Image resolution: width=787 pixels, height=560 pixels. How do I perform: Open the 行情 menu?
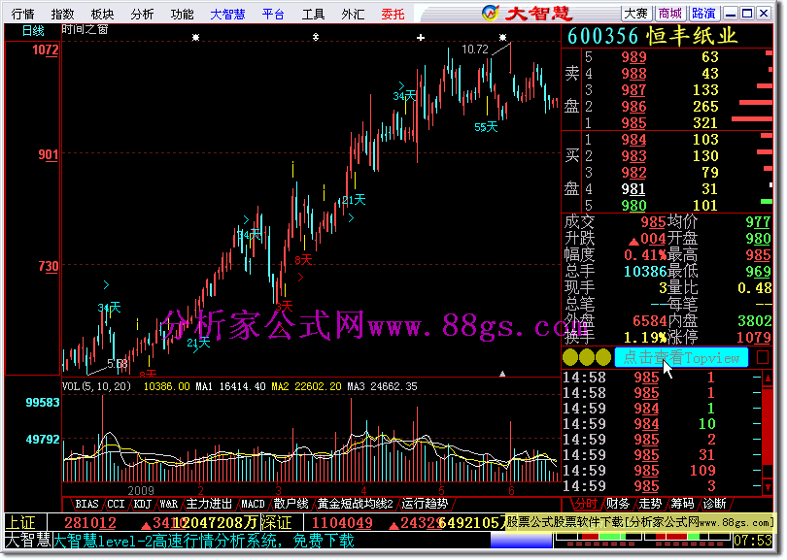[x=23, y=14]
